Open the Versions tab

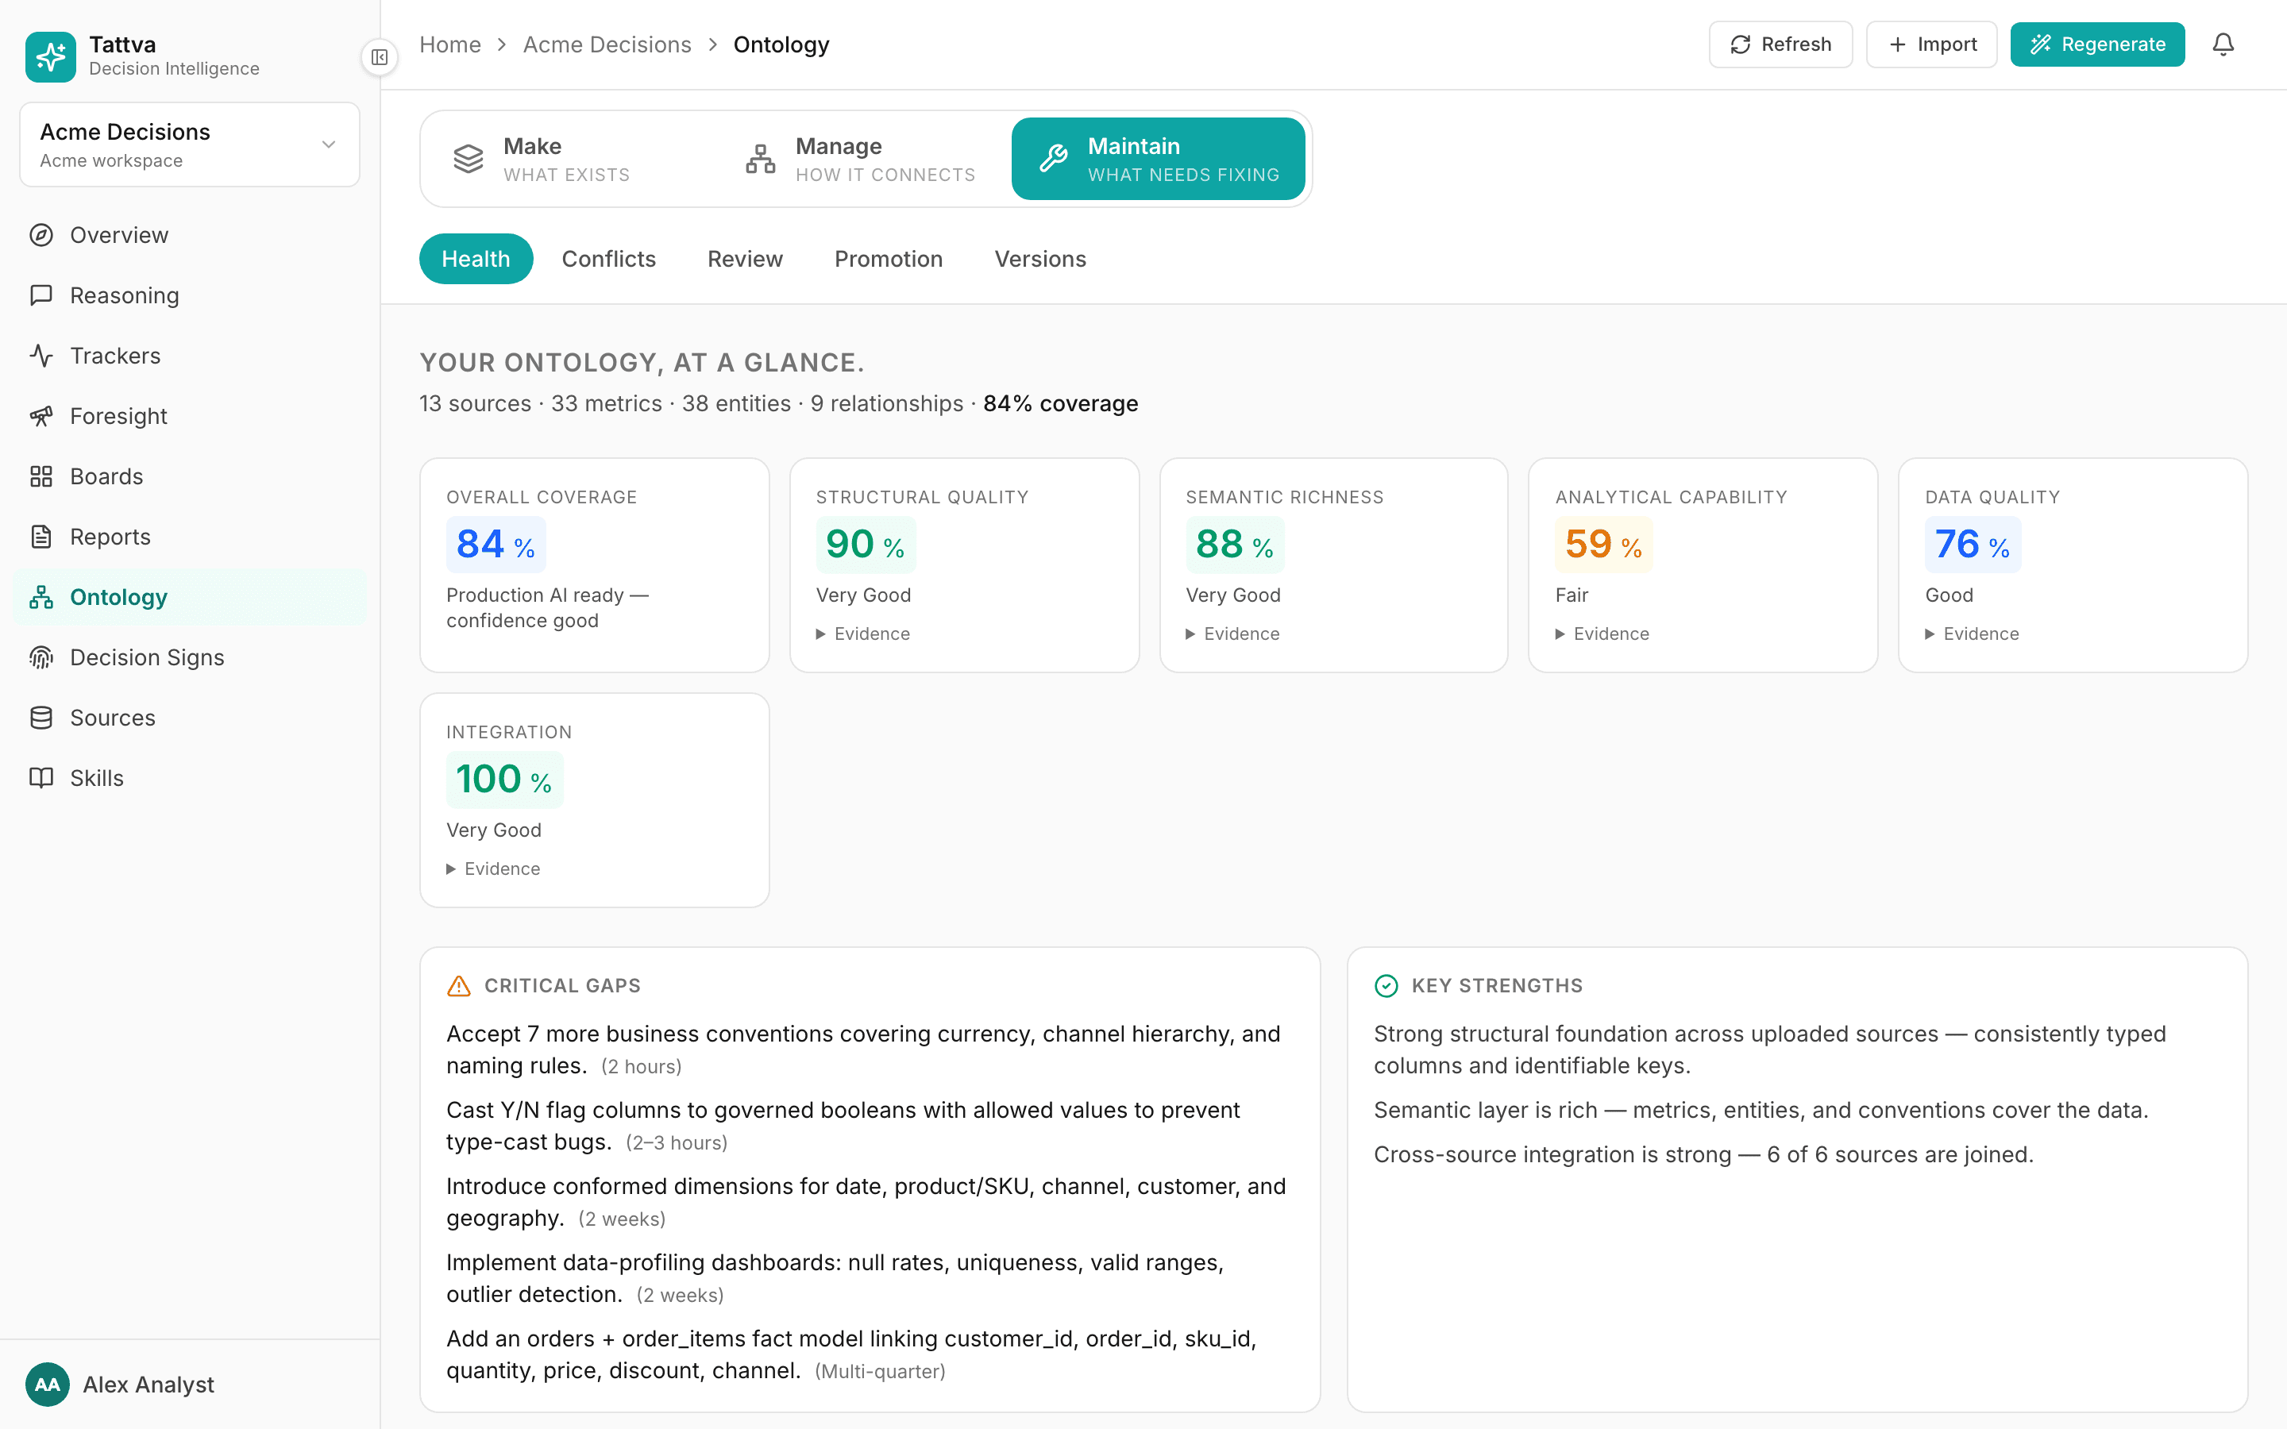tap(1039, 259)
